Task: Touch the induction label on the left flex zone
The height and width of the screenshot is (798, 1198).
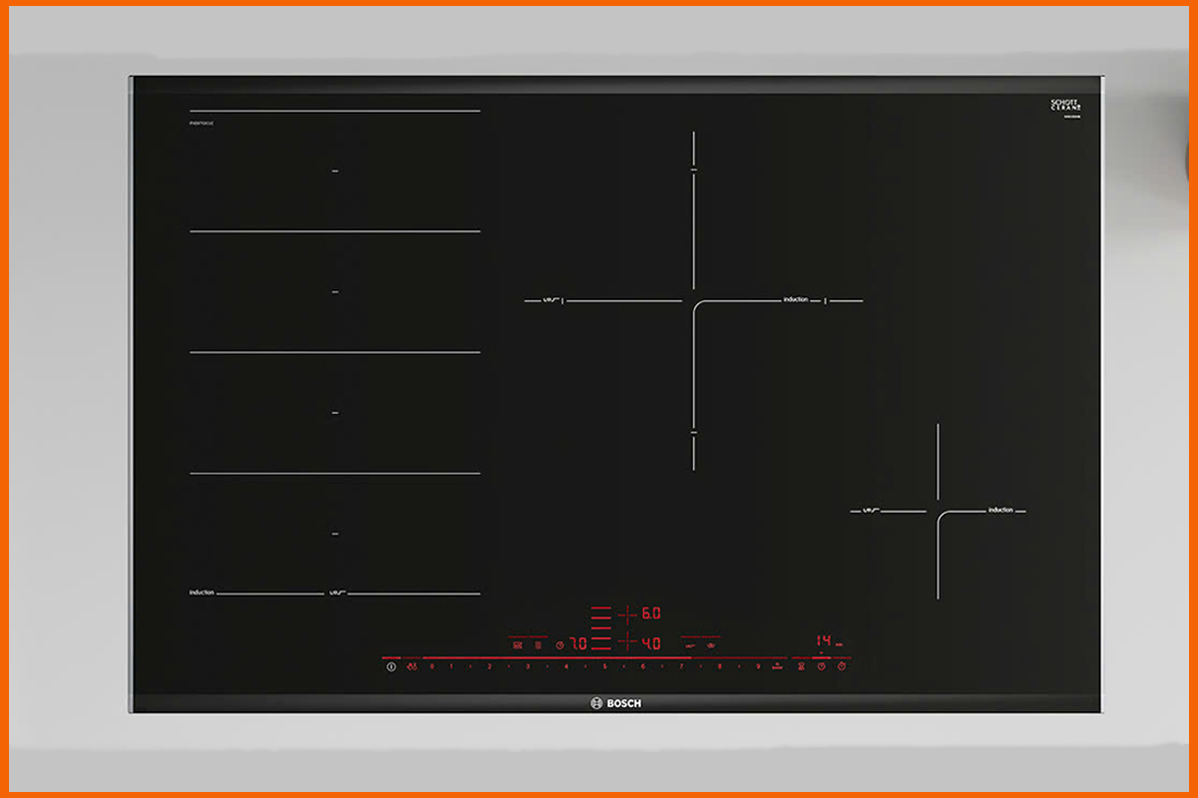Action: (x=202, y=593)
